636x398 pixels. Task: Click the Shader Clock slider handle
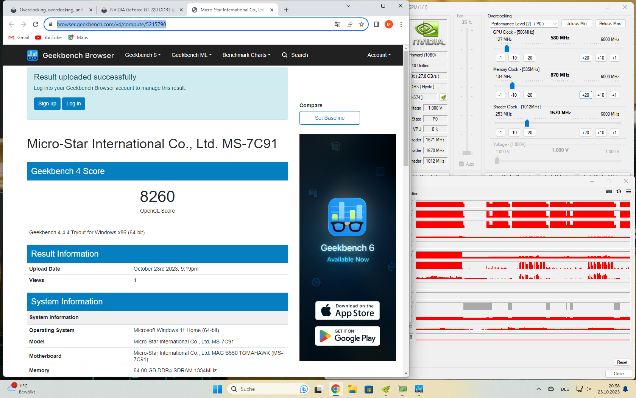(x=527, y=123)
